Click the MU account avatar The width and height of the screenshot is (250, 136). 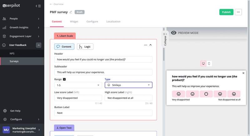click(6, 130)
